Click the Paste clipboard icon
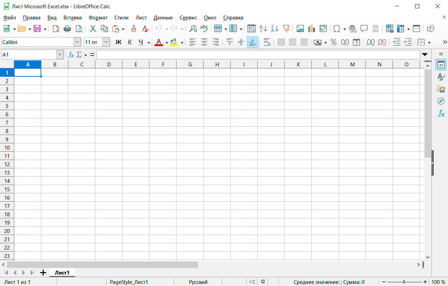 click(116, 29)
